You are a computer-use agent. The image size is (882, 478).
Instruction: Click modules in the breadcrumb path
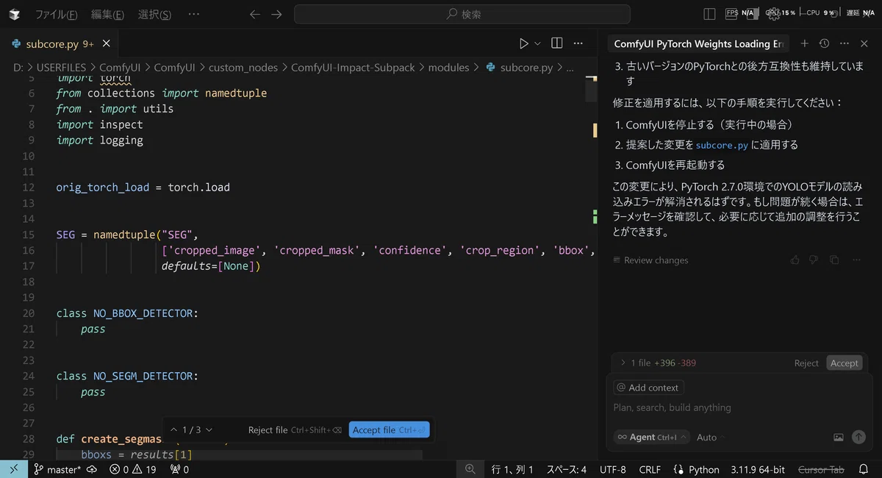(448, 67)
